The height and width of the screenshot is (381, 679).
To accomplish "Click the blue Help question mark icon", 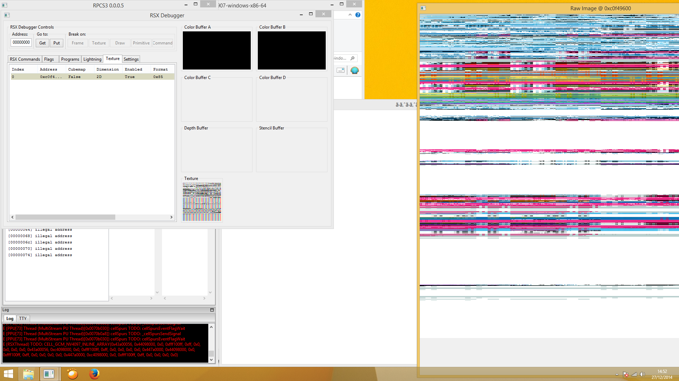I will point(358,15).
